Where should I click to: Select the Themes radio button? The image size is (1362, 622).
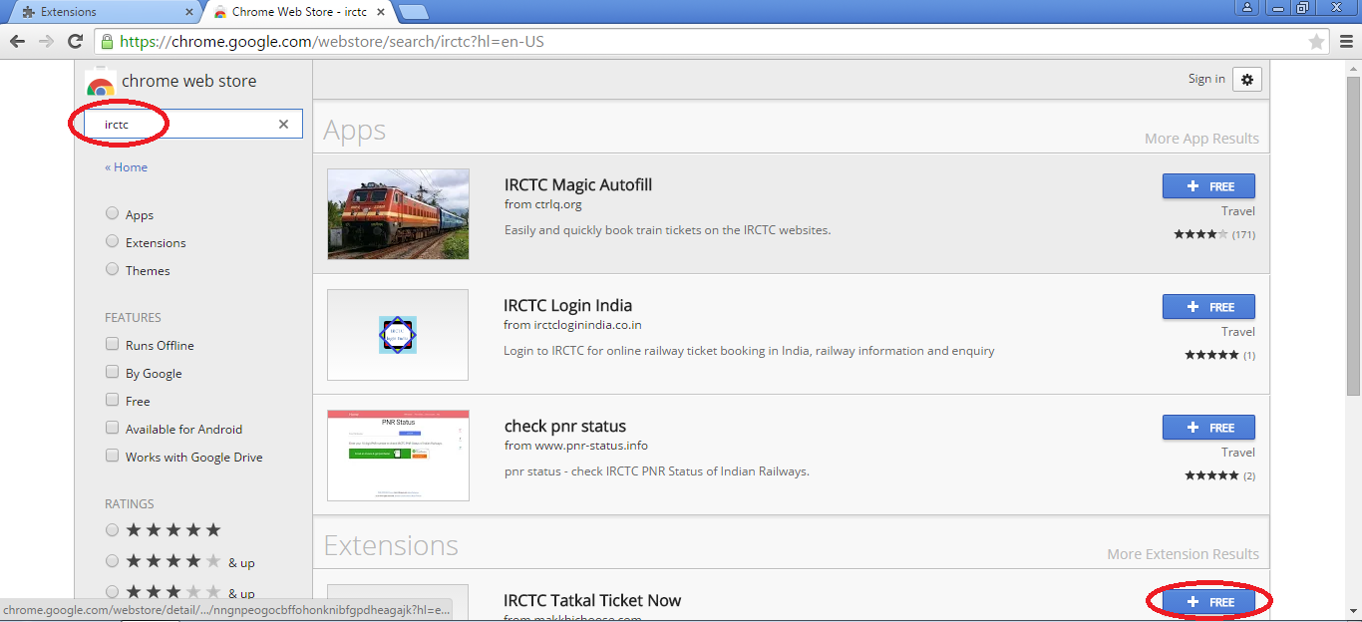pos(112,269)
